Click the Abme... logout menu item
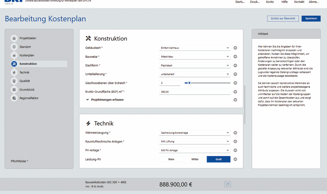The height and width of the screenshot is (194, 327). [x=314, y=2]
